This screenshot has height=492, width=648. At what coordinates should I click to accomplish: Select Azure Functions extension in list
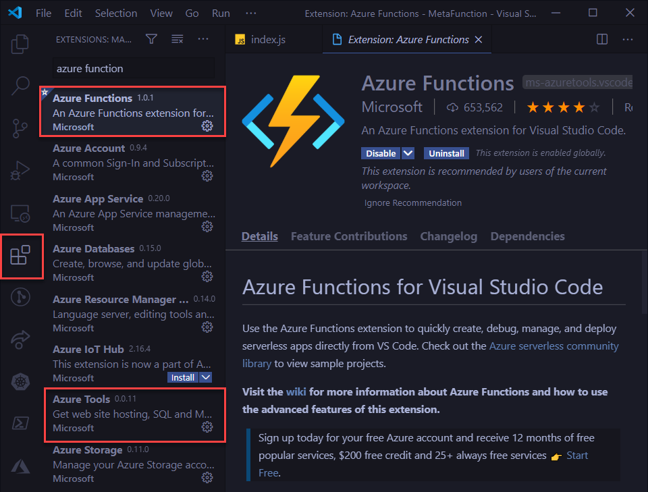[133, 111]
